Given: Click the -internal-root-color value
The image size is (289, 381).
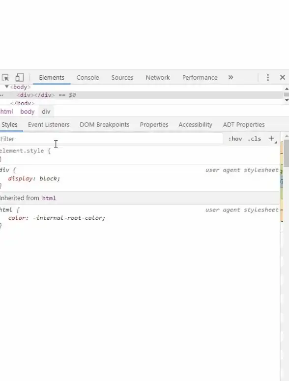Looking at the screenshot, I should pos(67,218).
